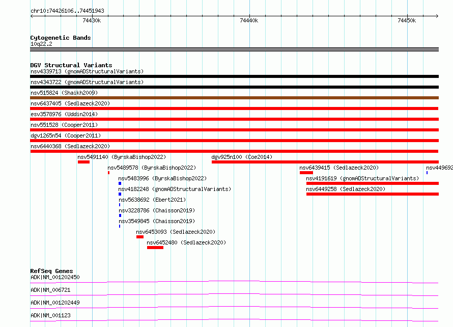Image resolution: width=453 pixels, height=327 pixels.
Task: Click the DGV Structural Variants track heading
Action: pos(71,65)
